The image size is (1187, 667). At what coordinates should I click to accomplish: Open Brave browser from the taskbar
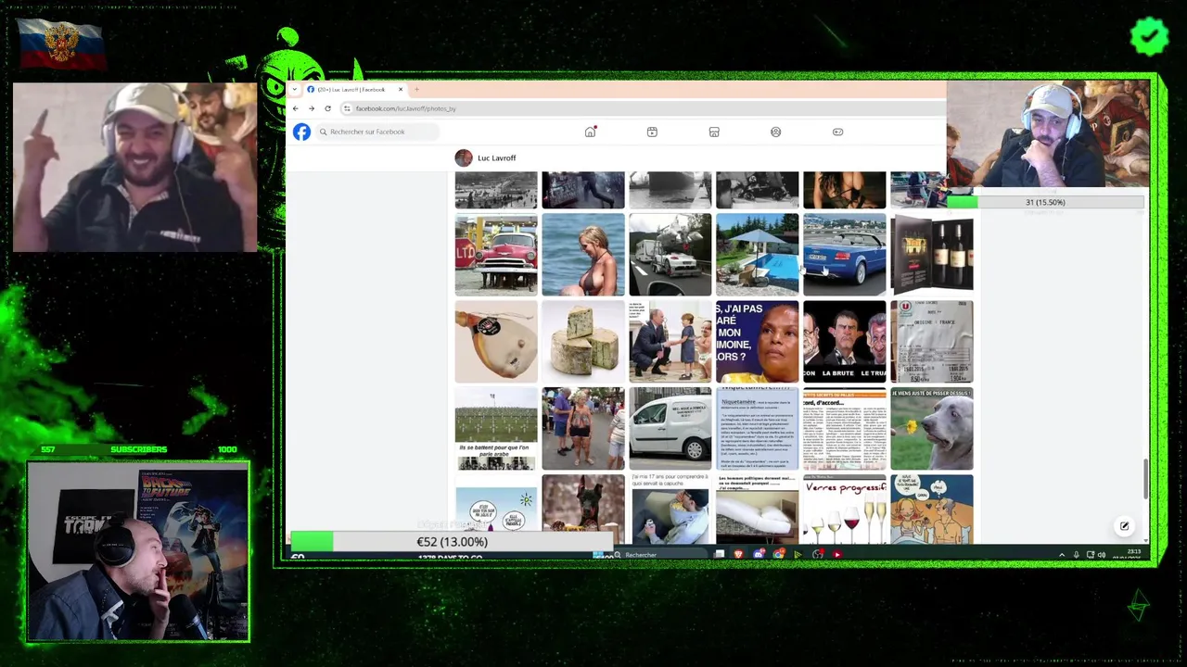point(739,555)
